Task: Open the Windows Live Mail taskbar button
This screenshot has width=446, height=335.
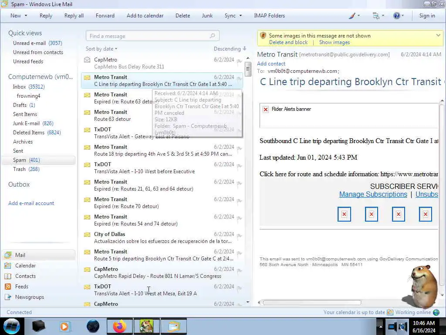Action: (x=174, y=326)
